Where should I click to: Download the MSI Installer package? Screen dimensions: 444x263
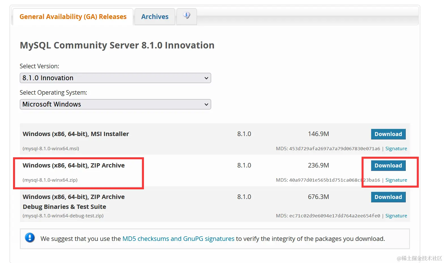[x=388, y=134]
